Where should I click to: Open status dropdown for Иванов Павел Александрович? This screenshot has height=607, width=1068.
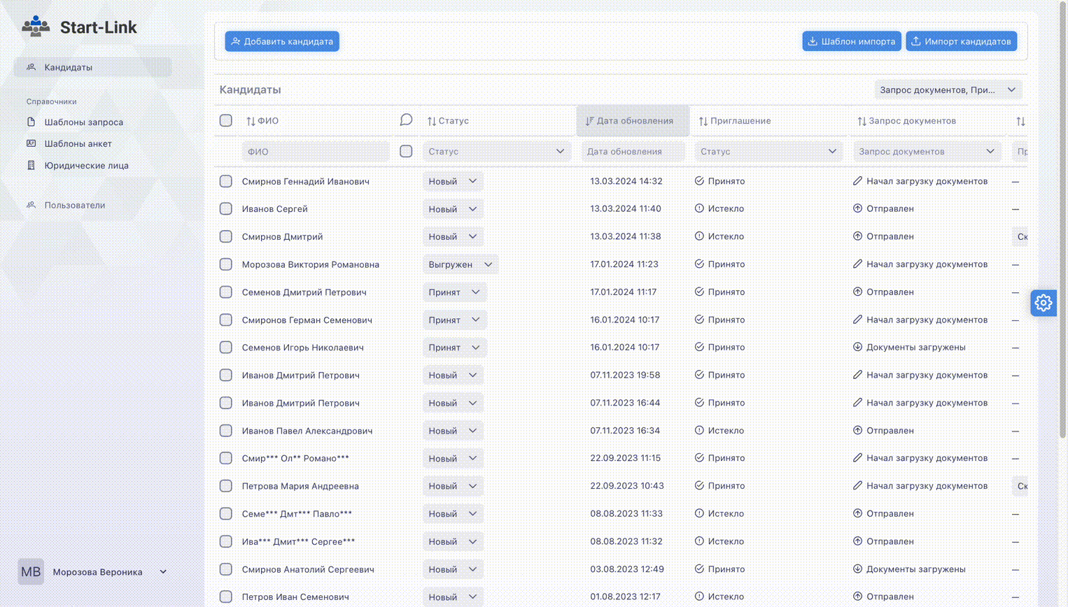(453, 431)
